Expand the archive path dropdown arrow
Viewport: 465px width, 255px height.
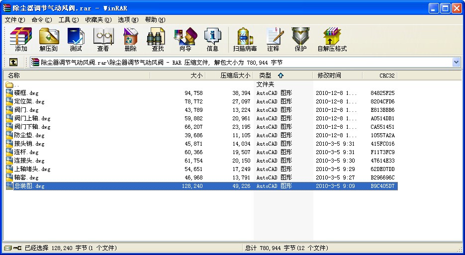tap(456, 62)
